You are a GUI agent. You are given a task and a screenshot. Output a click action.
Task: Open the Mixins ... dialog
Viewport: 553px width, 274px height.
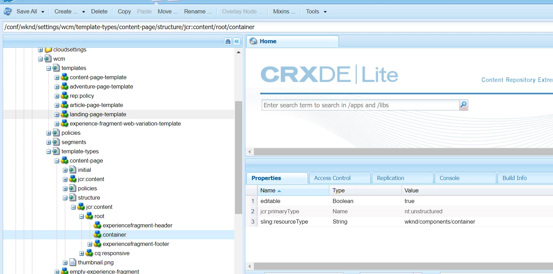[284, 11]
